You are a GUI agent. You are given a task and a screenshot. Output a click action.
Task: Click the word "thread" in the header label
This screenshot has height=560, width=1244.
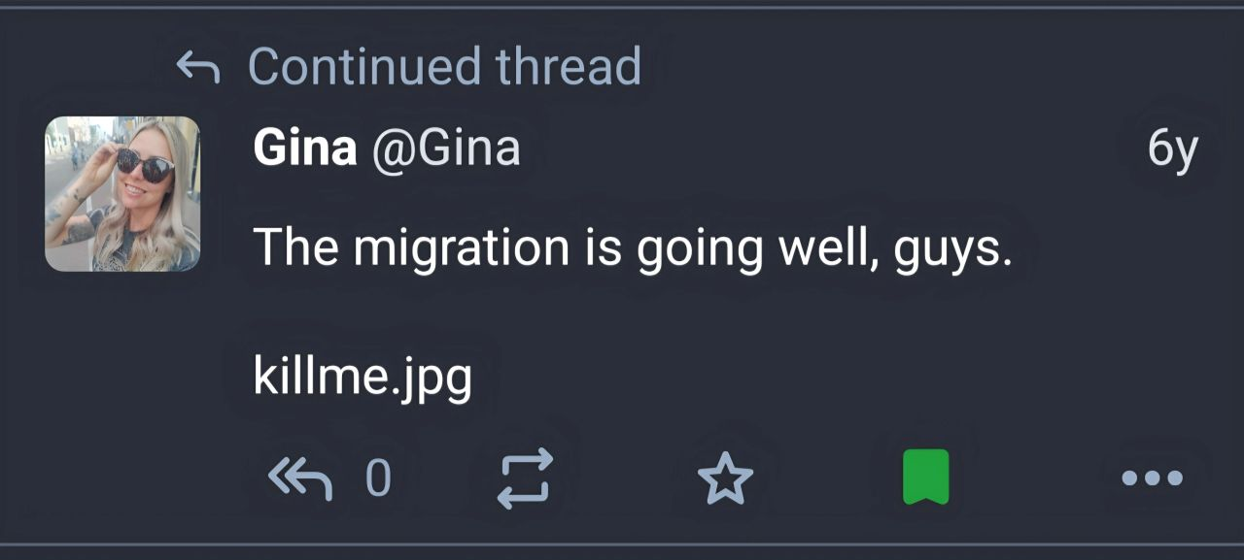tap(568, 66)
